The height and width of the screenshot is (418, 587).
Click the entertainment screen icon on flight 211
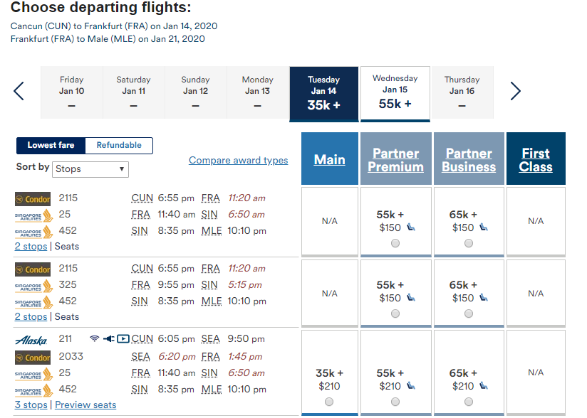(123, 339)
